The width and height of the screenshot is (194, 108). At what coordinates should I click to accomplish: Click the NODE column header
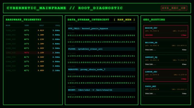click(8, 25)
